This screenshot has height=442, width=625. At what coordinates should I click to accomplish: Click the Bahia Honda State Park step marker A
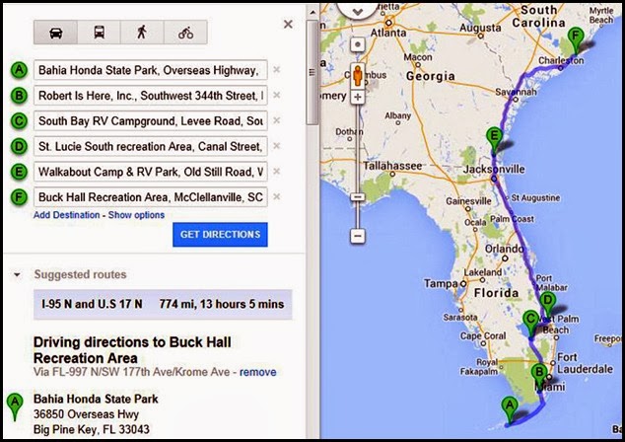15,406
